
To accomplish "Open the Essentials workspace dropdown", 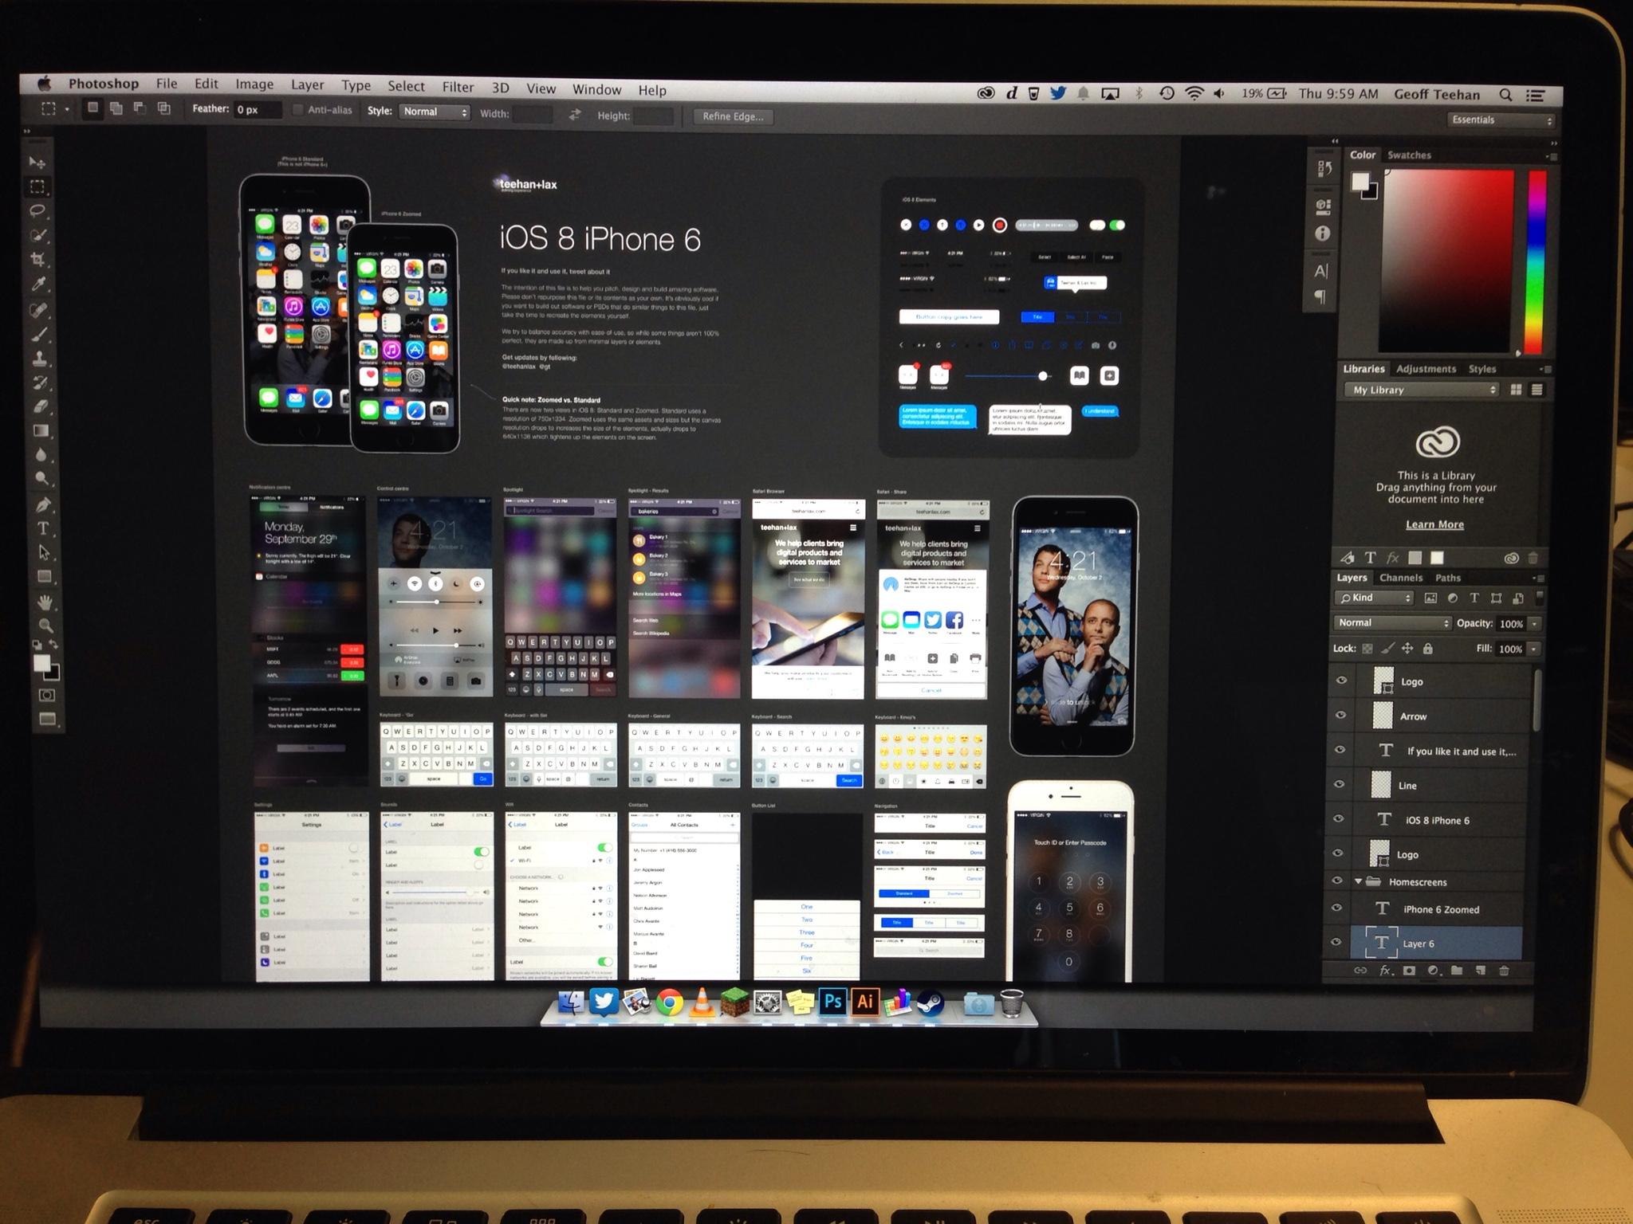I will 1501,120.
